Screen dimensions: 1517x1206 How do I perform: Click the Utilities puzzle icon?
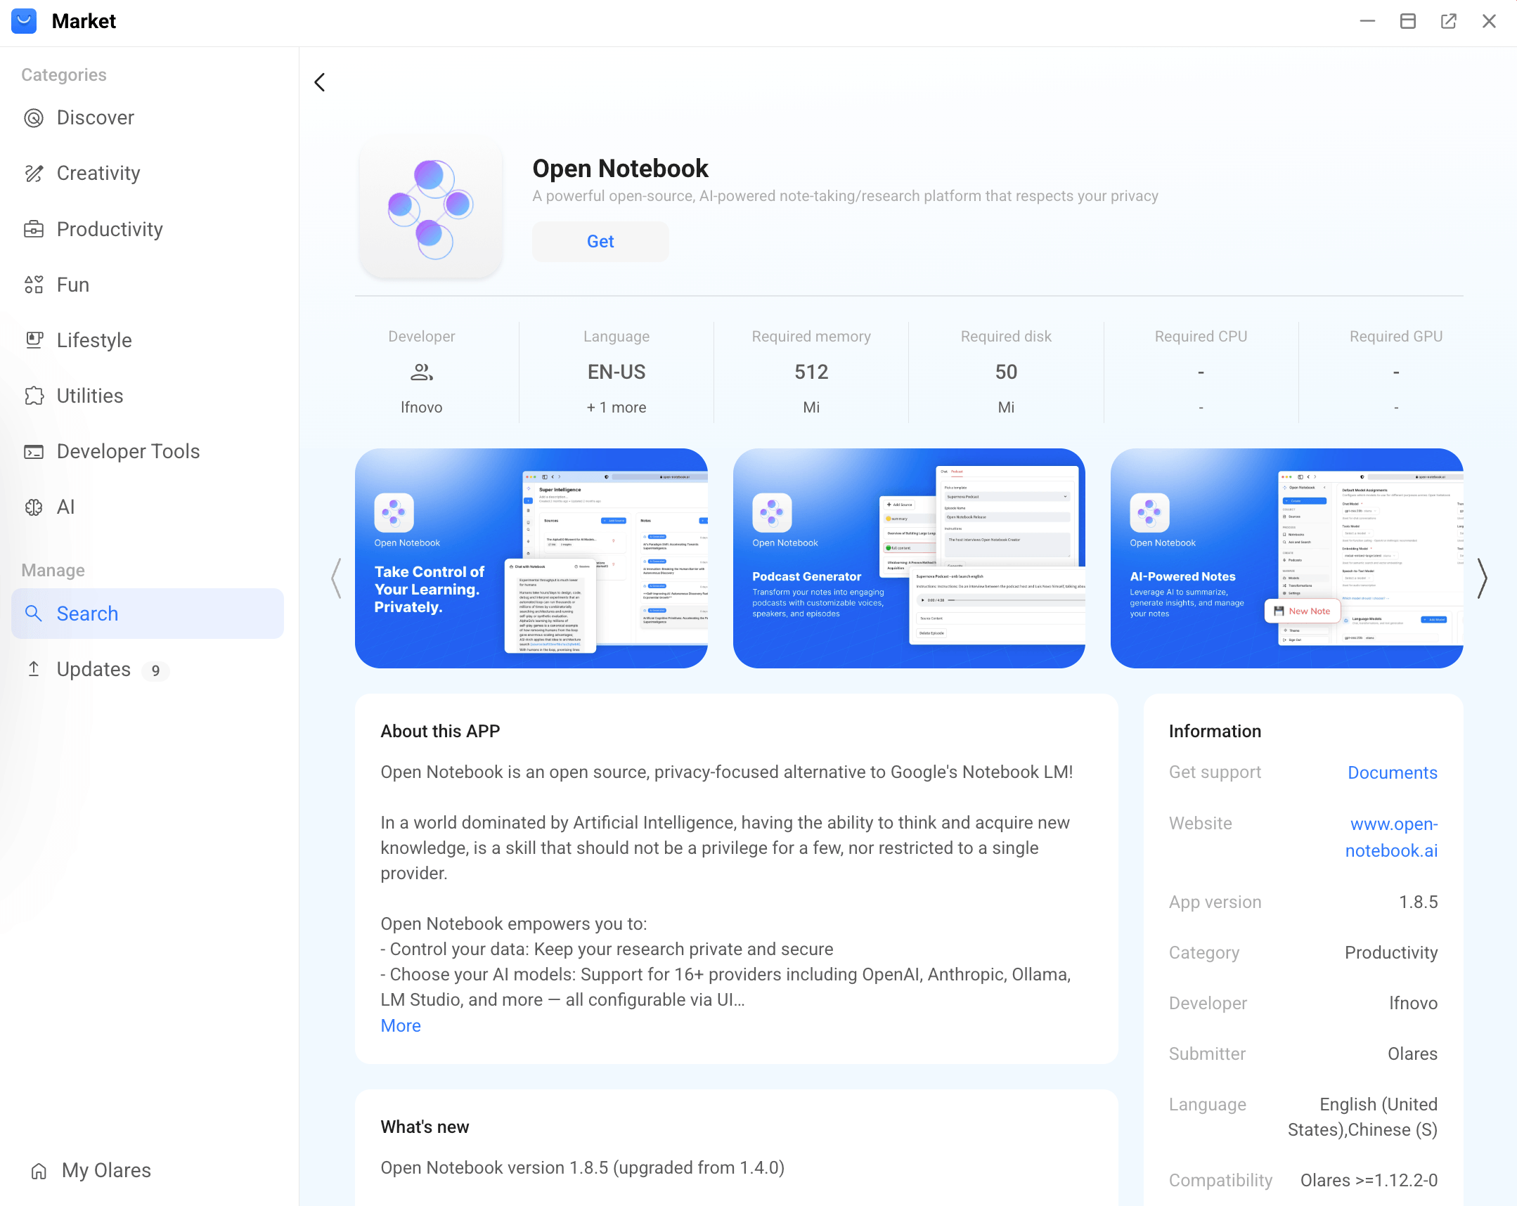tap(34, 396)
